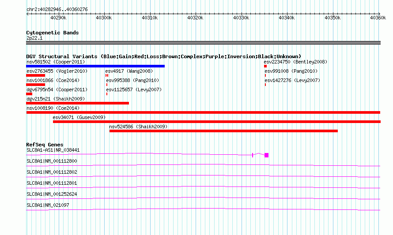
Task: Click the esv4917 (Wang2008) variant label
Action: (129, 71)
